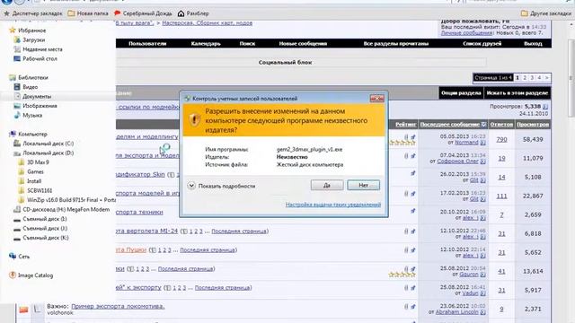
Task: Open Image Catalog icon in sidebar
Action: (13, 275)
